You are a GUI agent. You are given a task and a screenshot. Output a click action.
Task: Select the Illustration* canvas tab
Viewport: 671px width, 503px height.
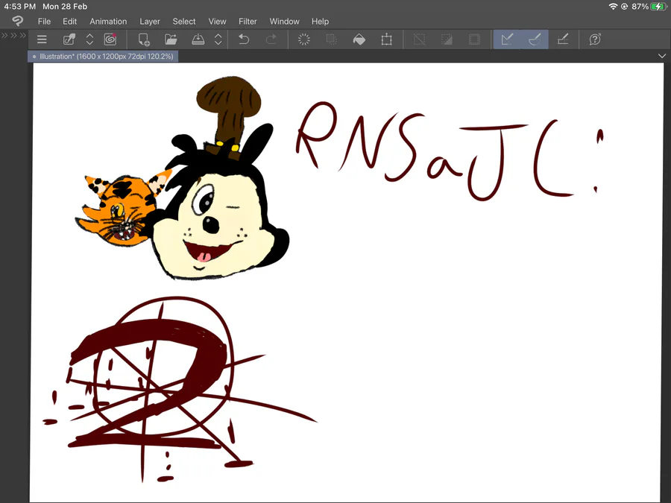[103, 57]
